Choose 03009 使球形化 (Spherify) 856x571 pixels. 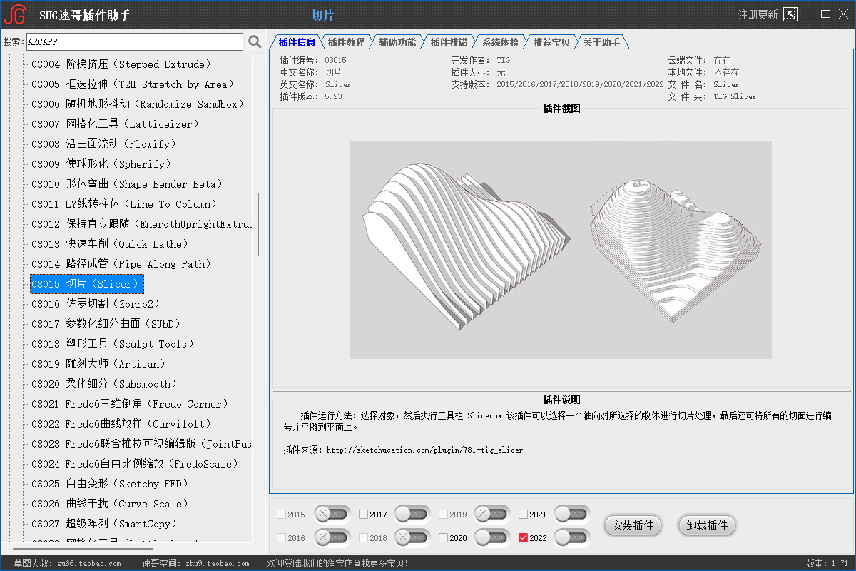(x=101, y=164)
